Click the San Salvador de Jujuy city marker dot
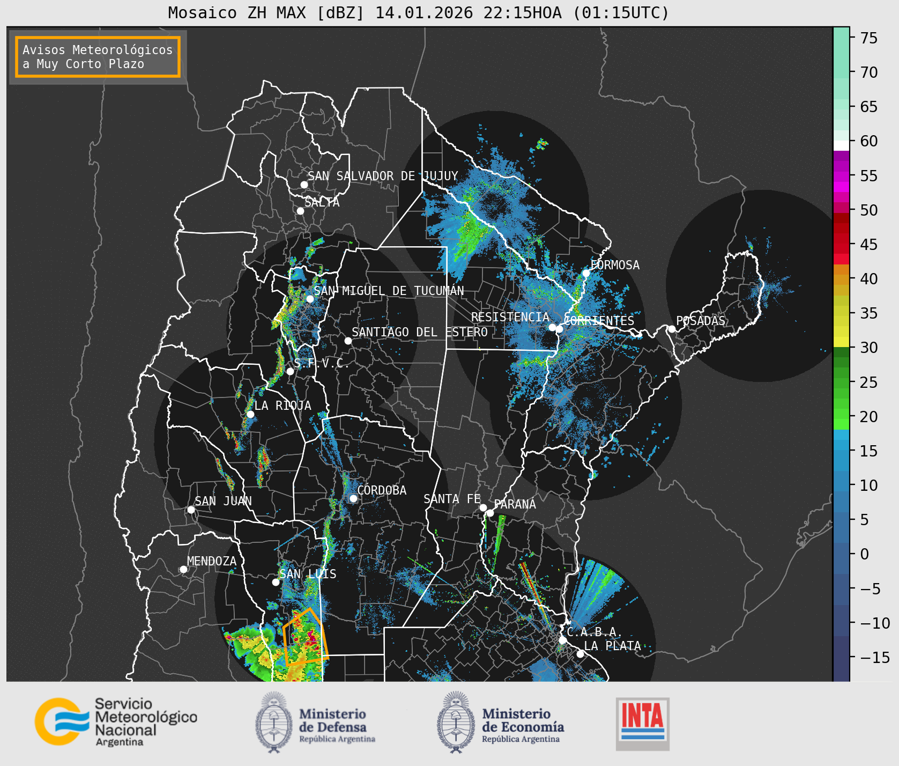Viewport: 899px width, 766px height. click(304, 185)
